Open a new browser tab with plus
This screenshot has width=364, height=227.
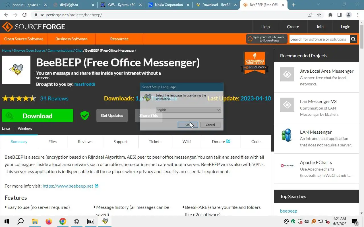[x=294, y=5]
